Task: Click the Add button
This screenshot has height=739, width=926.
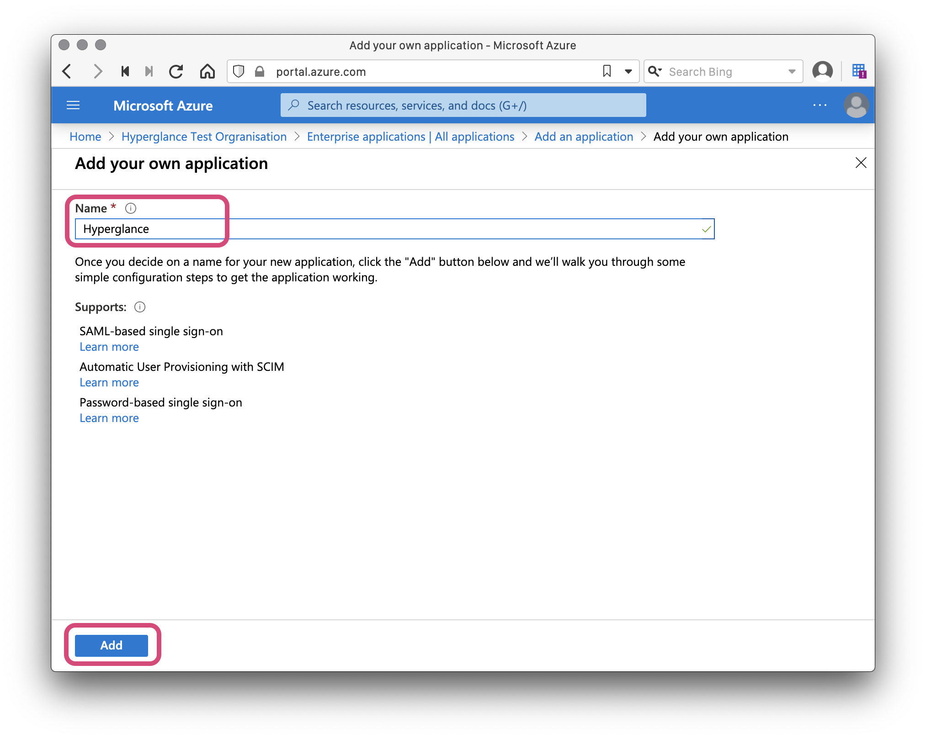Action: pos(111,645)
